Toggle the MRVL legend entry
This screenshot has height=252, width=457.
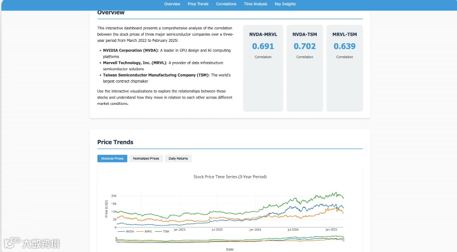[x=144, y=231]
